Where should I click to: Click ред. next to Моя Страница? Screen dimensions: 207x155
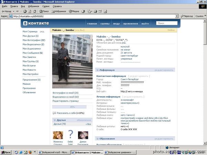point(42,32)
